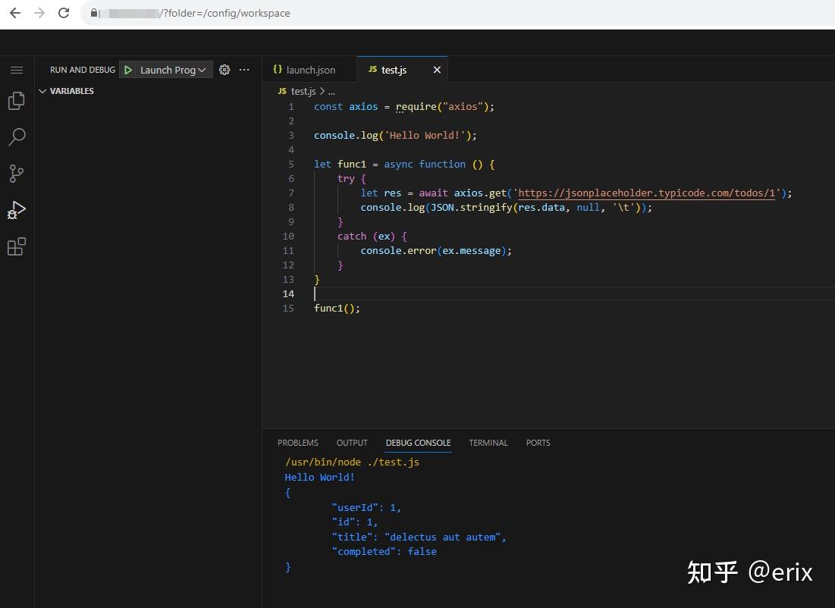Open the Explorer sidebar

(x=17, y=100)
